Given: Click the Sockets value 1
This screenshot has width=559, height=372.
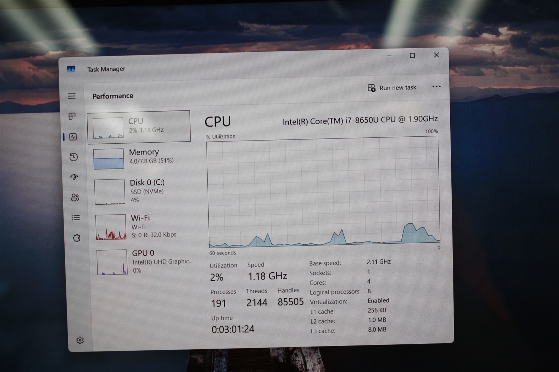Looking at the screenshot, I should 368,272.
